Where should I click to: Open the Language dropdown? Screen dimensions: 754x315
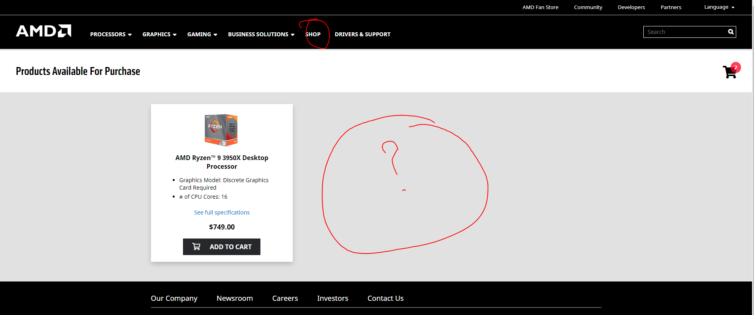(719, 7)
